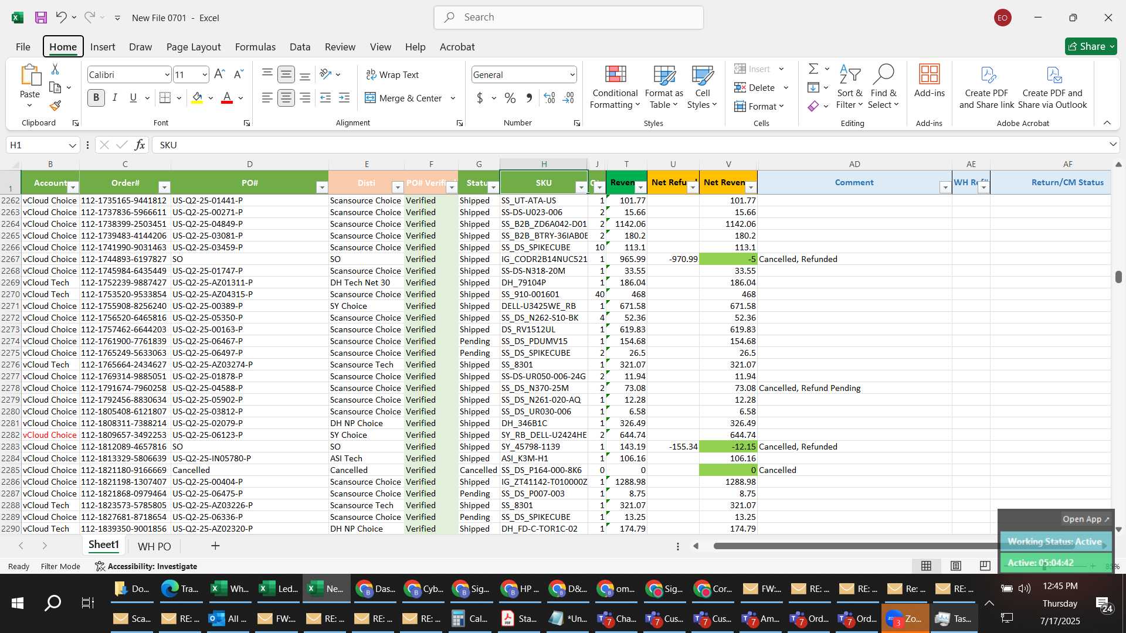Align text right in cell
1126x633 pixels.
pyautogui.click(x=305, y=98)
